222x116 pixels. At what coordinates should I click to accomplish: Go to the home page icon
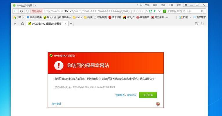coord(27,11)
